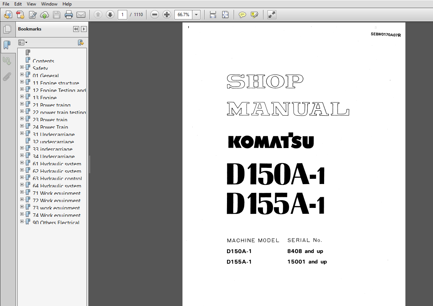This screenshot has width=433, height=306.
Task: Expand the 21 Power train bookmark
Action: tap(22, 104)
